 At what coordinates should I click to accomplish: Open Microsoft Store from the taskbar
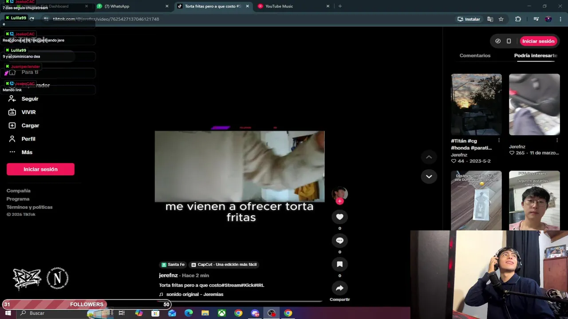click(x=155, y=313)
